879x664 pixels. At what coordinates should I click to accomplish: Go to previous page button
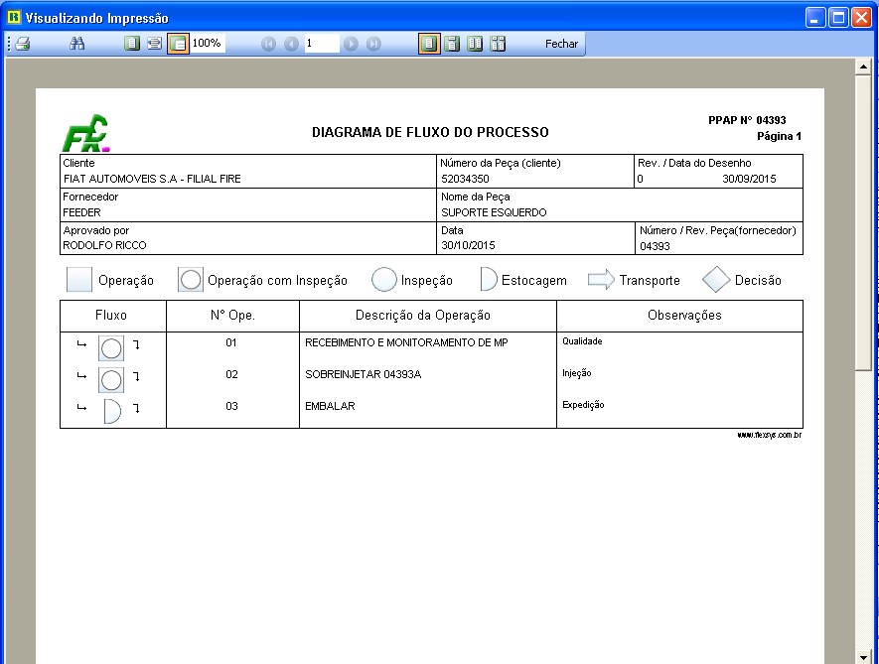(x=291, y=44)
